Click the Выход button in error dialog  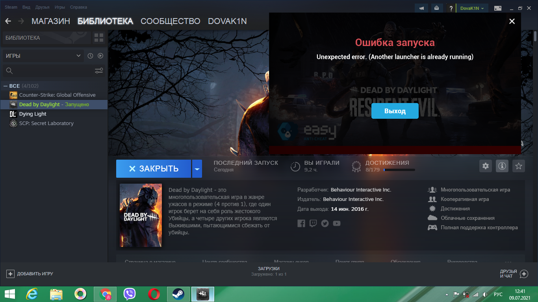tap(395, 111)
